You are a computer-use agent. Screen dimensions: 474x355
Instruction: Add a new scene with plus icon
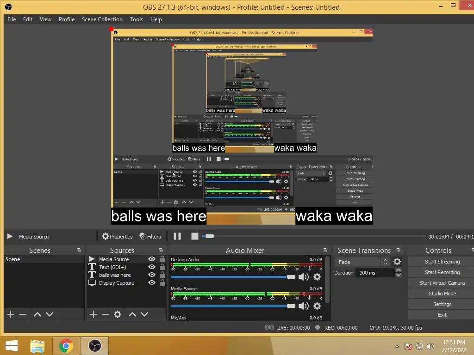pos(11,314)
